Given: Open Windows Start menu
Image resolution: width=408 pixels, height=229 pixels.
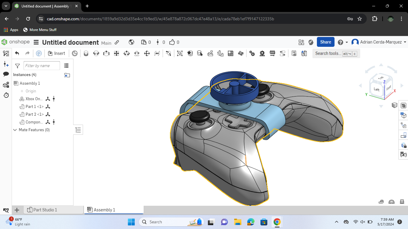Looking at the screenshot, I should point(131,222).
